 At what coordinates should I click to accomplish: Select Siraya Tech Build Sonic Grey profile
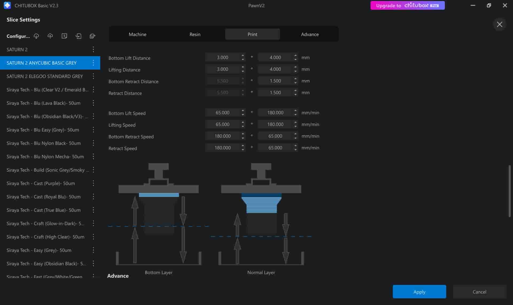(50, 170)
